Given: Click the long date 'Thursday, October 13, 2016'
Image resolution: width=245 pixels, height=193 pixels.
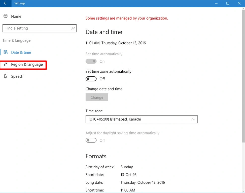Looking at the screenshot, I should point(143,182).
